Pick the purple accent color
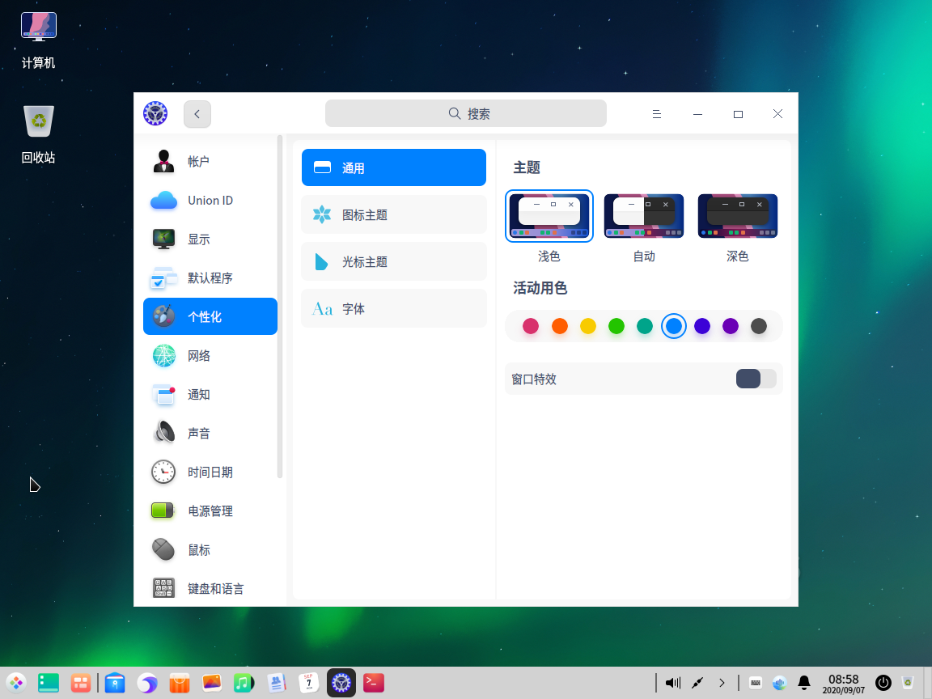Image resolution: width=932 pixels, height=699 pixels. click(x=731, y=326)
